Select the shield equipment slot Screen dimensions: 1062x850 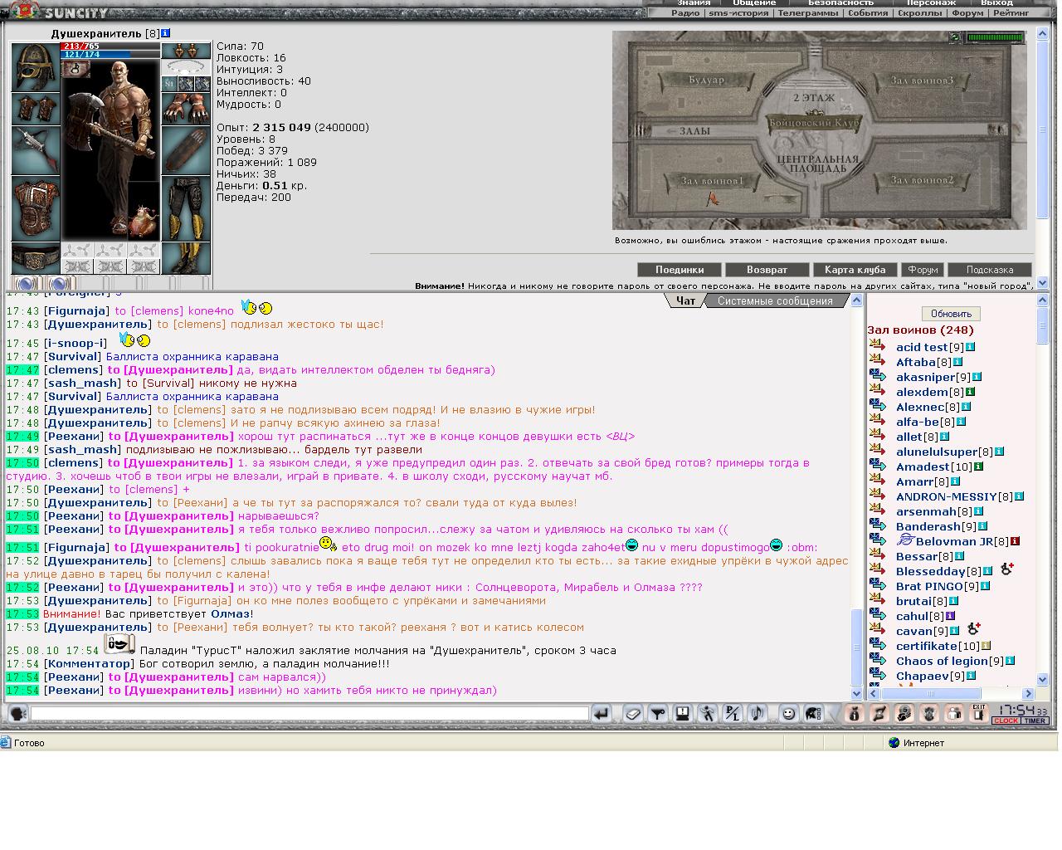[x=186, y=149]
